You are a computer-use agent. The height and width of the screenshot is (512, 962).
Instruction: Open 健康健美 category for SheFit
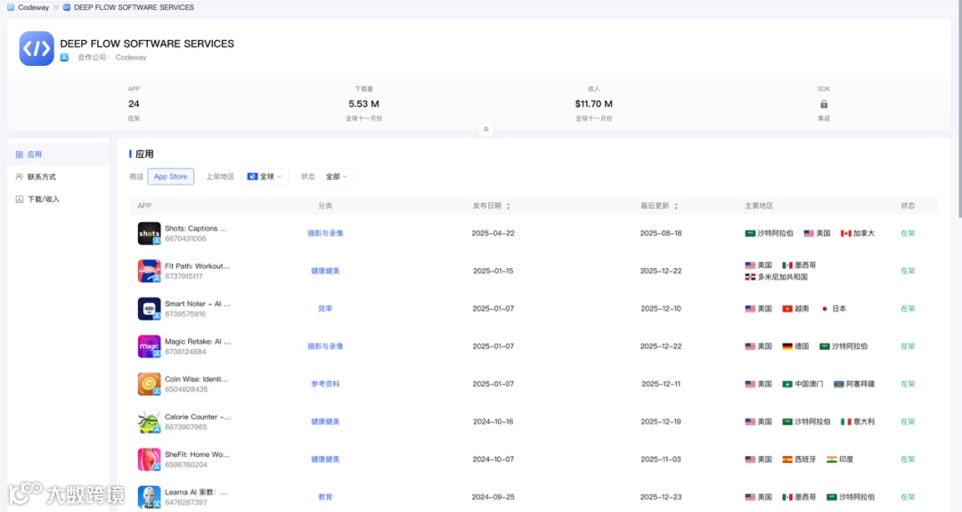pos(325,459)
